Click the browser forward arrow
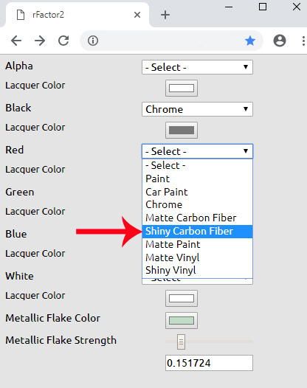Screen dimensions: 307x388 click(x=40, y=41)
